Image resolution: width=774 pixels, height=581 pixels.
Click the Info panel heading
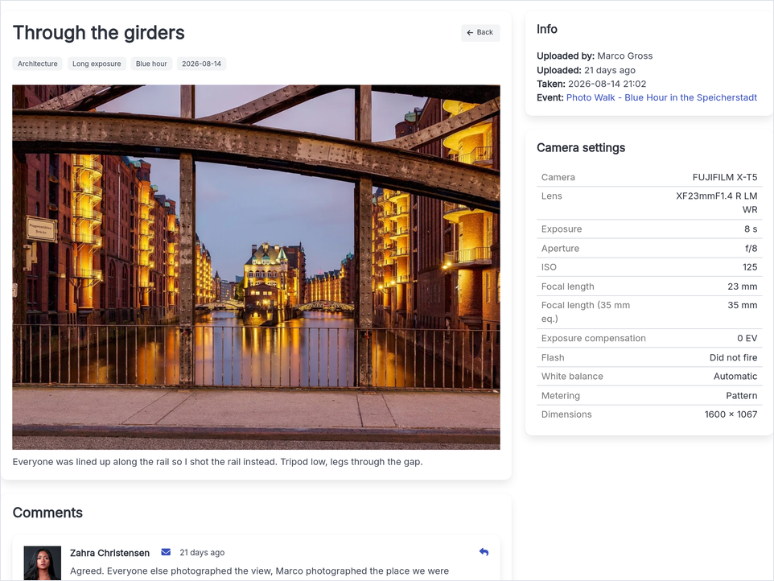tap(547, 29)
